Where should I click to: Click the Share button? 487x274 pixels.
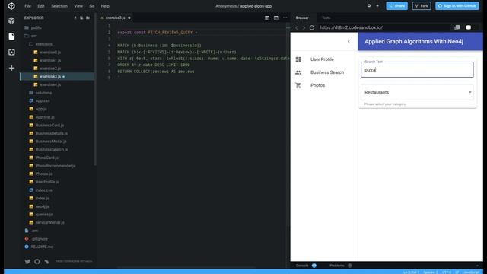click(x=396, y=5)
